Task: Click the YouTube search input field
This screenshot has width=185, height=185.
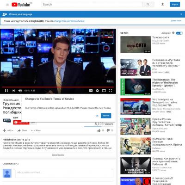Action: pyautogui.click(x=92, y=5)
